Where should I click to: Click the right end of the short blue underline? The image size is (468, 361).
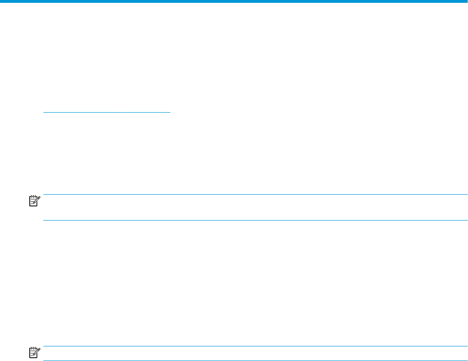[168, 112]
